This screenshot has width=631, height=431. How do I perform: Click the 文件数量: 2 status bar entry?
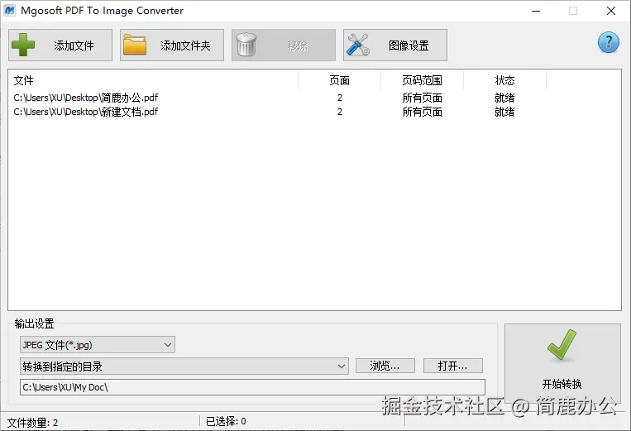pyautogui.click(x=32, y=423)
